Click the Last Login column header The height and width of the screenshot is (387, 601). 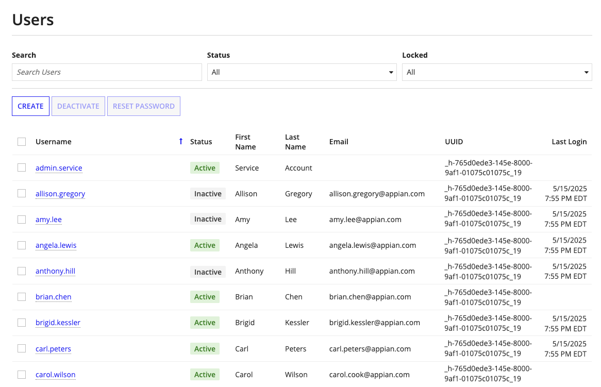(569, 142)
